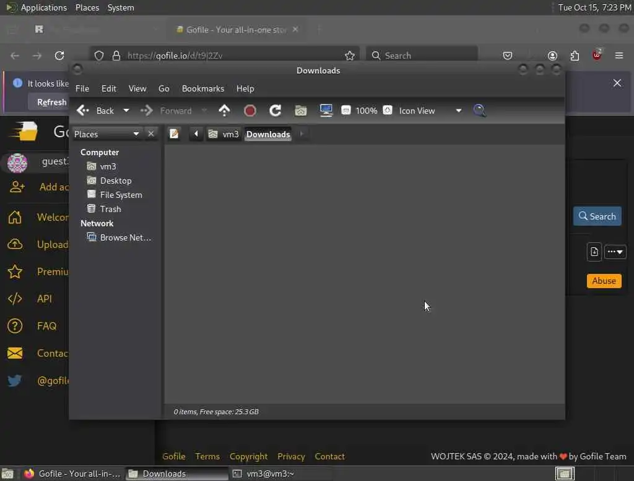Close the Places side pane
Image resolution: width=634 pixels, height=481 pixels.
click(x=151, y=134)
